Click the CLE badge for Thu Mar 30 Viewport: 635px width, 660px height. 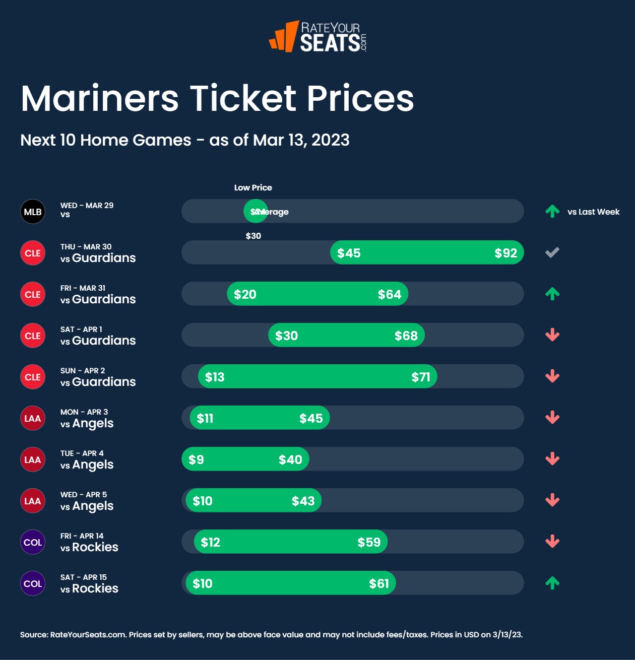click(x=33, y=253)
